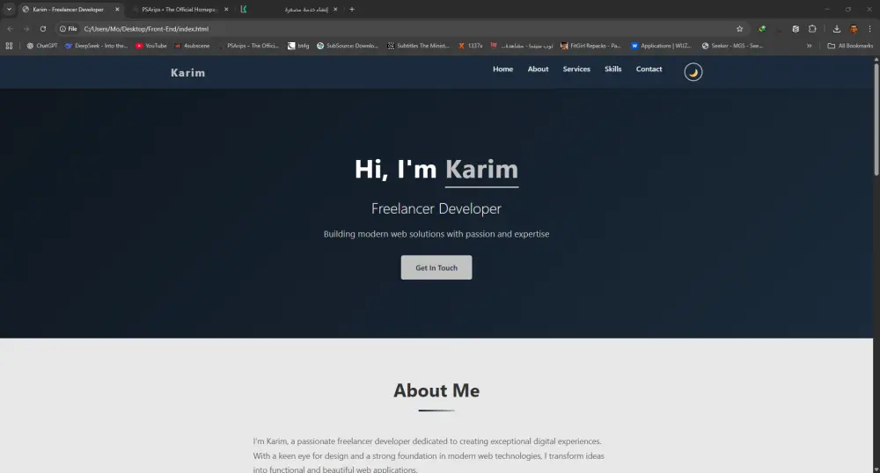Click the 'Freelancer Developer' subtitle text

[436, 208]
